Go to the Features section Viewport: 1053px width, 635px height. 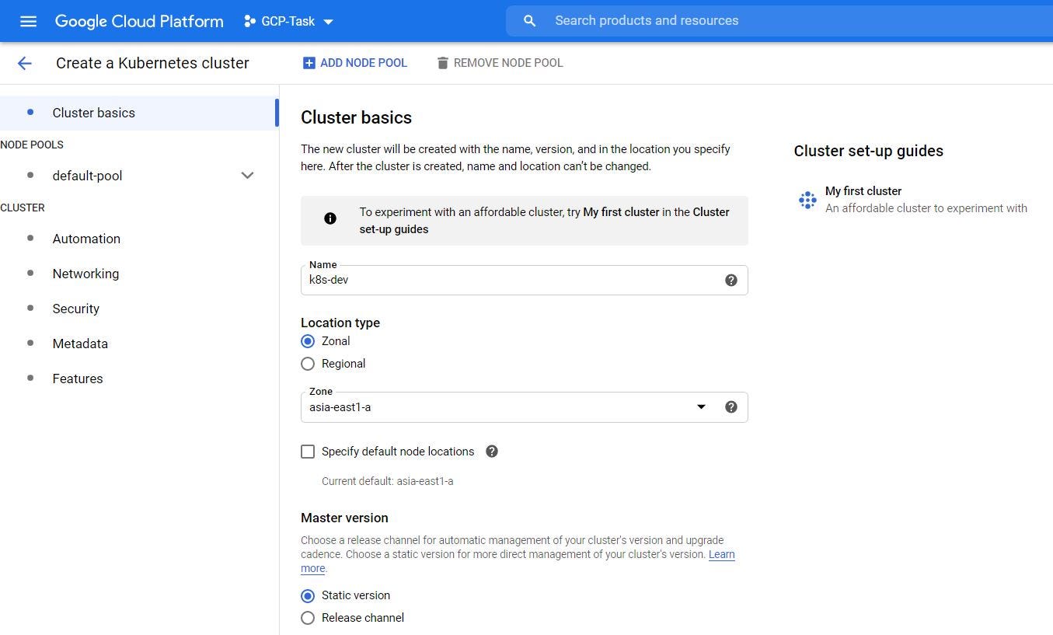(x=138, y=379)
